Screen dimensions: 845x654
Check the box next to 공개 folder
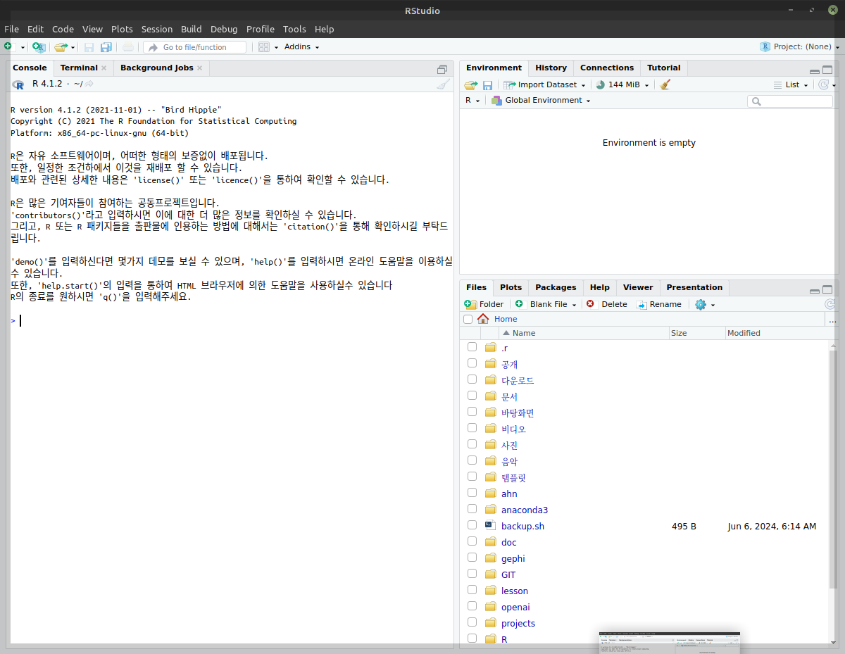(x=472, y=363)
